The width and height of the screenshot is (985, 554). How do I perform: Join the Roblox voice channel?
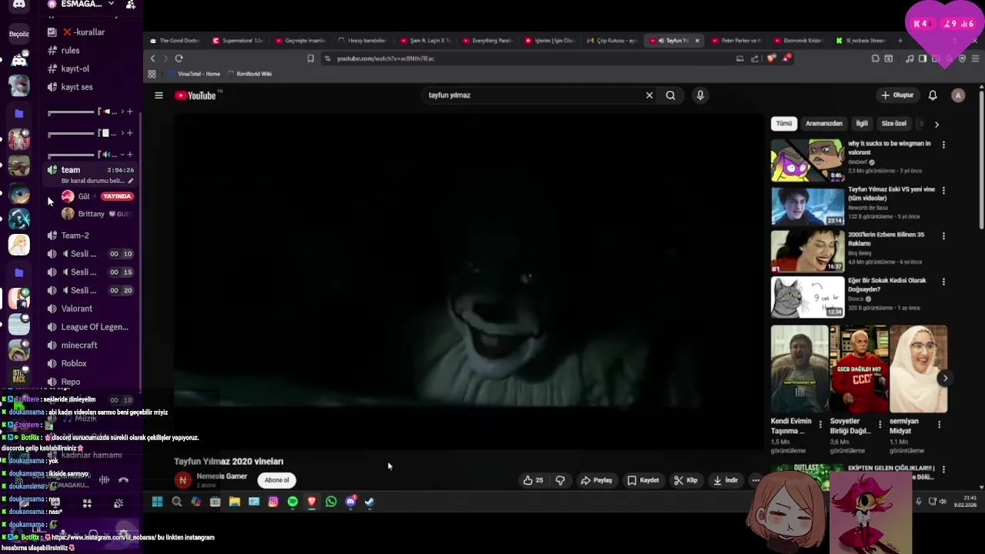click(x=74, y=364)
